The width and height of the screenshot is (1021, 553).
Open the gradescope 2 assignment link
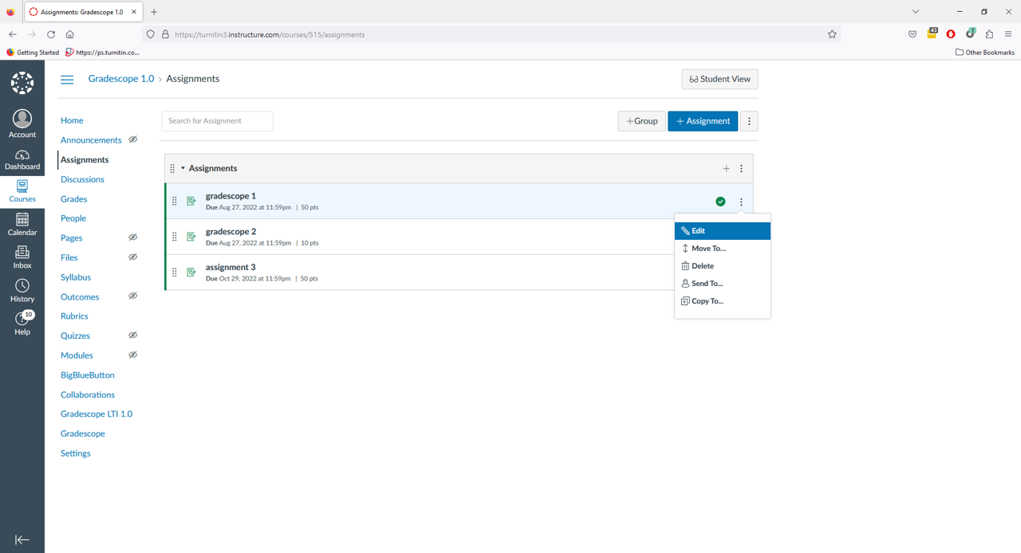pyautogui.click(x=231, y=232)
